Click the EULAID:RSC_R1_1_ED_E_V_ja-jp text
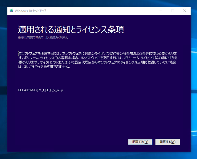This screenshot has height=159, width=197. 41,90
